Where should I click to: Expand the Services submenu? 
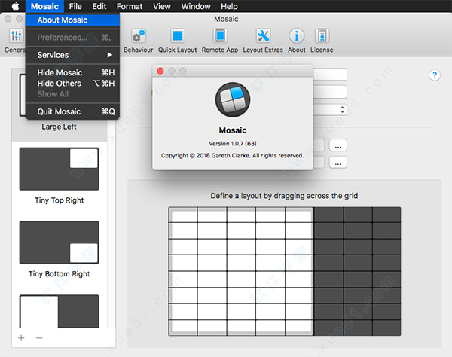(x=72, y=55)
